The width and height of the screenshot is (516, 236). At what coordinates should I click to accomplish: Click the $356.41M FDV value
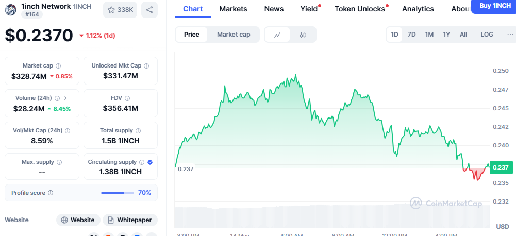click(x=121, y=108)
